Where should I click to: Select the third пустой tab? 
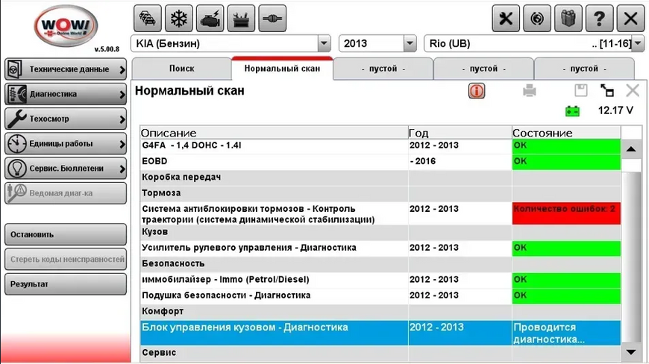tap(584, 69)
